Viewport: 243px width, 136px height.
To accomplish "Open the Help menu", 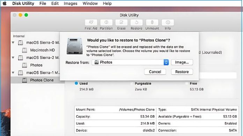I will click(107, 3).
